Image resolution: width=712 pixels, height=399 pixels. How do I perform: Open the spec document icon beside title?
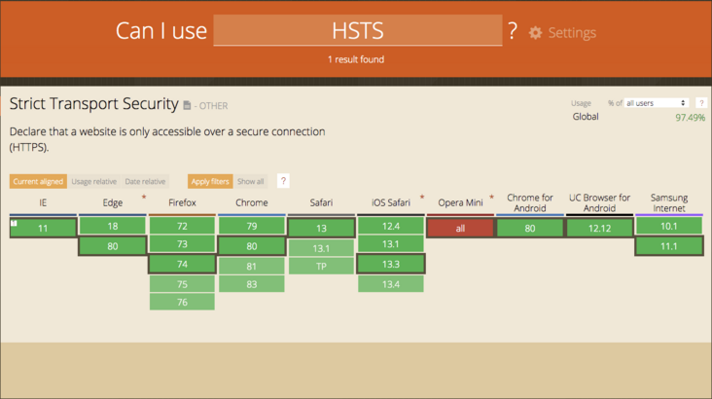point(187,106)
